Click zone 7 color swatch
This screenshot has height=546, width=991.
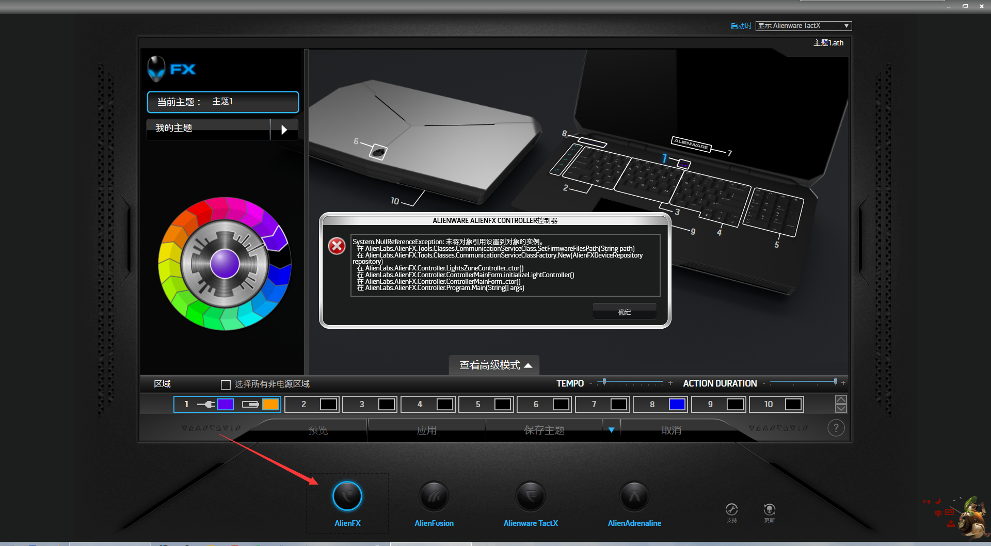(x=619, y=404)
